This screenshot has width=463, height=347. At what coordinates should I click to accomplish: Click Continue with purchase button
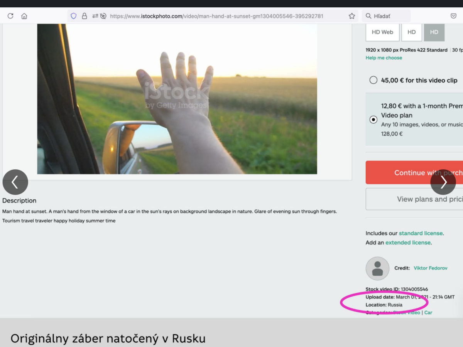[414, 172]
